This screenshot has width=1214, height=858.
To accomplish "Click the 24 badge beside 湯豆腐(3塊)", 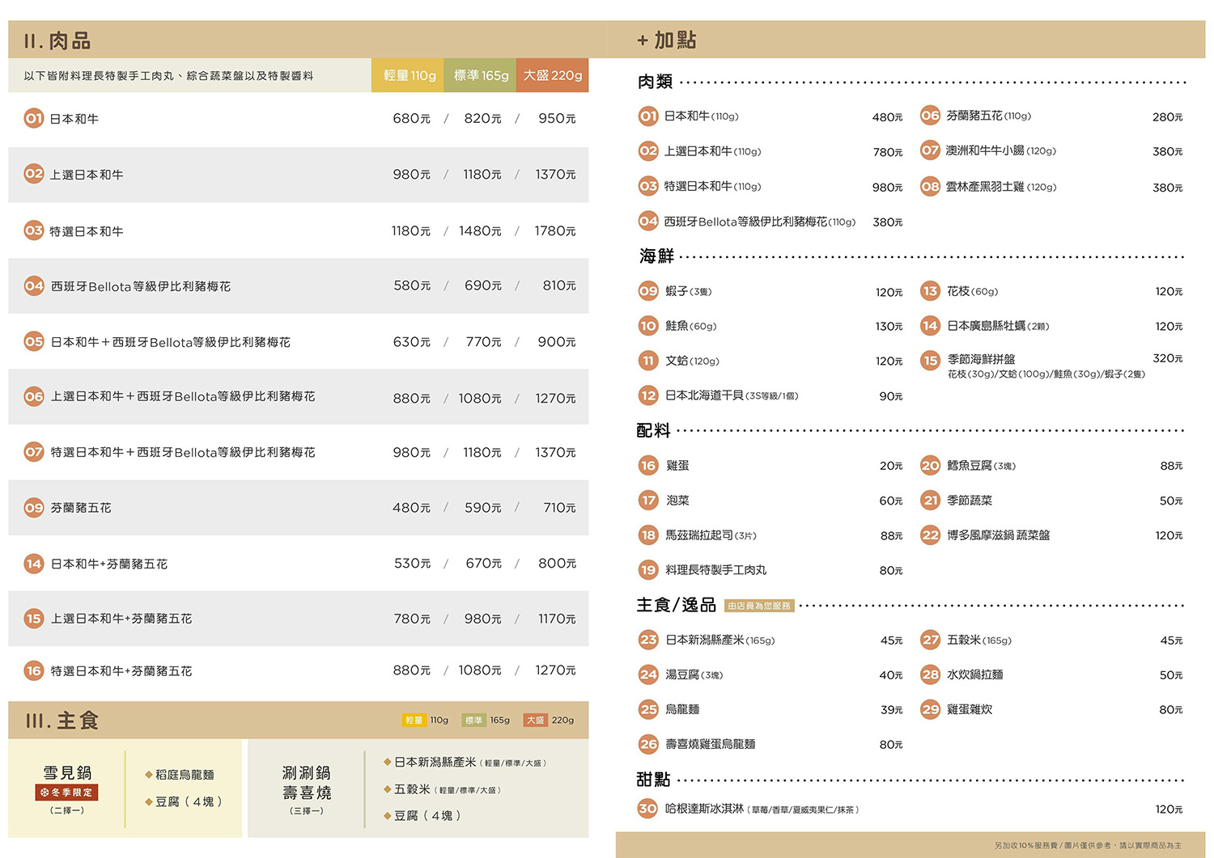I will pyautogui.click(x=648, y=674).
